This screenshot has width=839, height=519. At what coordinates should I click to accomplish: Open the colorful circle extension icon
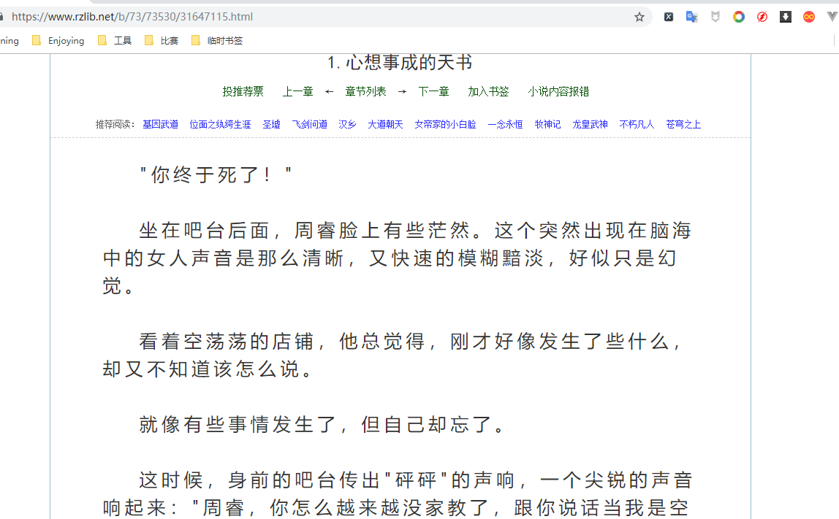coord(738,17)
